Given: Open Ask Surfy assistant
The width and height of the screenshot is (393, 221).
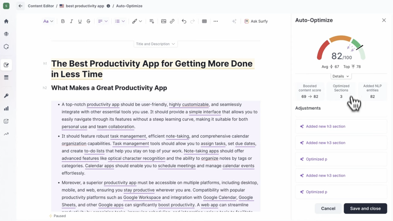Looking at the screenshot, I should click(x=256, y=21).
